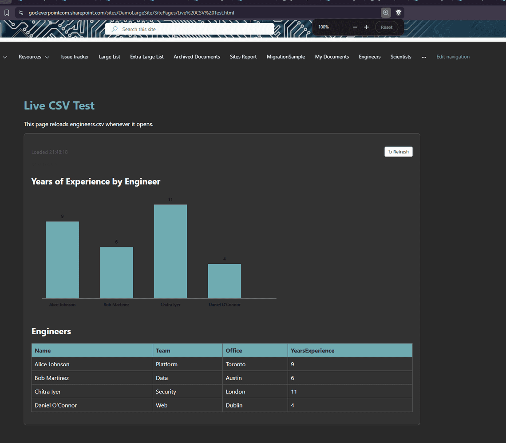Click the search magnifier icon in site search
The width and height of the screenshot is (506, 443).
click(115, 29)
